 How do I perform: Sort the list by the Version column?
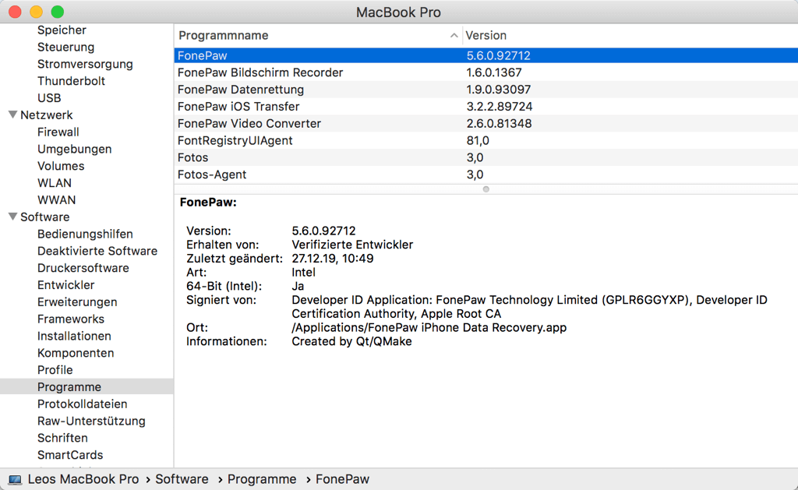point(486,35)
